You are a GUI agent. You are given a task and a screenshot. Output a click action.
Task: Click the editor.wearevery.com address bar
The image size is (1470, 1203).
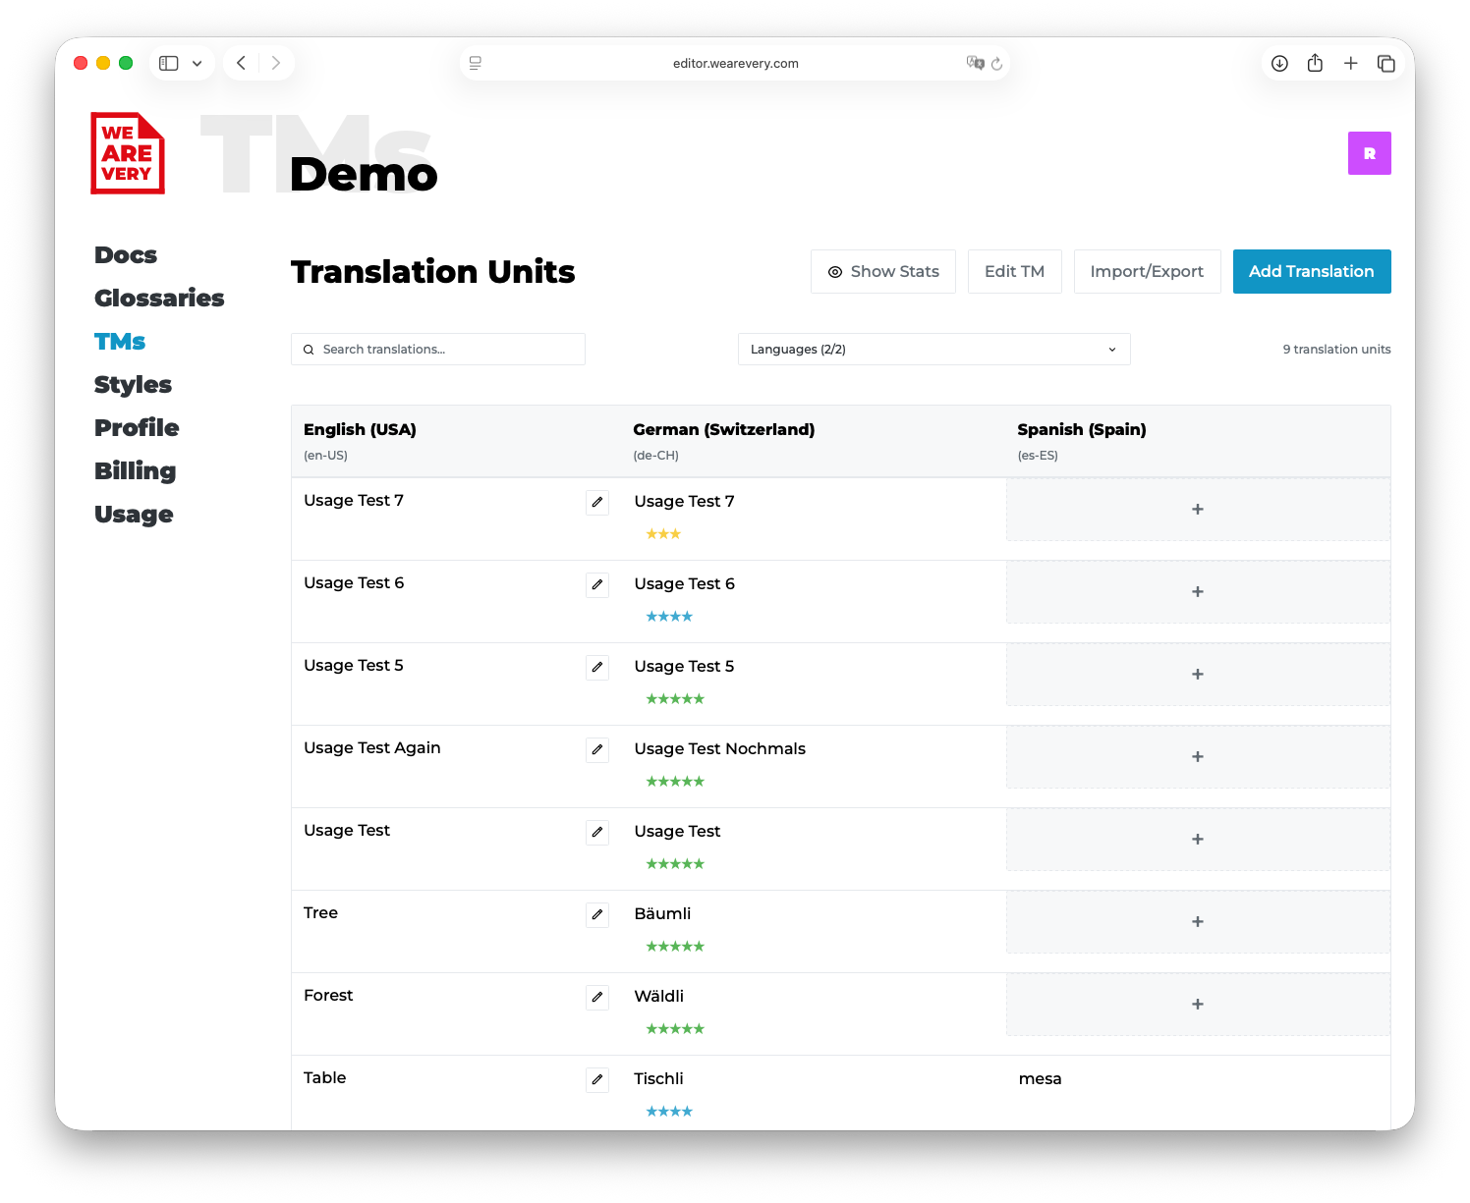tap(735, 63)
